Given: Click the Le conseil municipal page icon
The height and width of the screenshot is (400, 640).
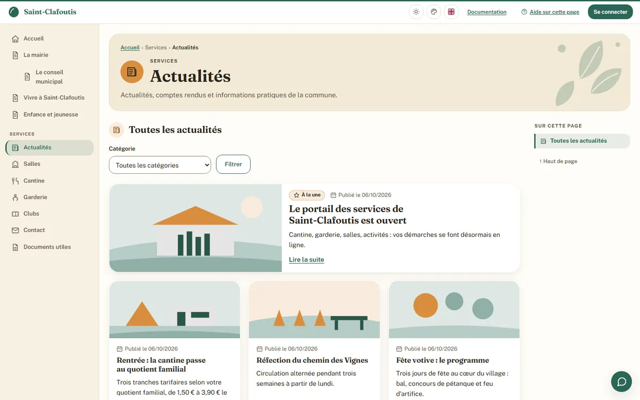Looking at the screenshot, I should [27, 77].
